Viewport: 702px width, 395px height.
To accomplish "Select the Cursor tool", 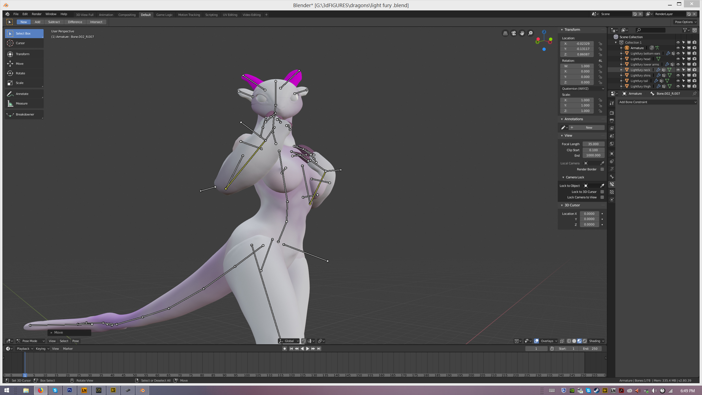I will [20, 43].
